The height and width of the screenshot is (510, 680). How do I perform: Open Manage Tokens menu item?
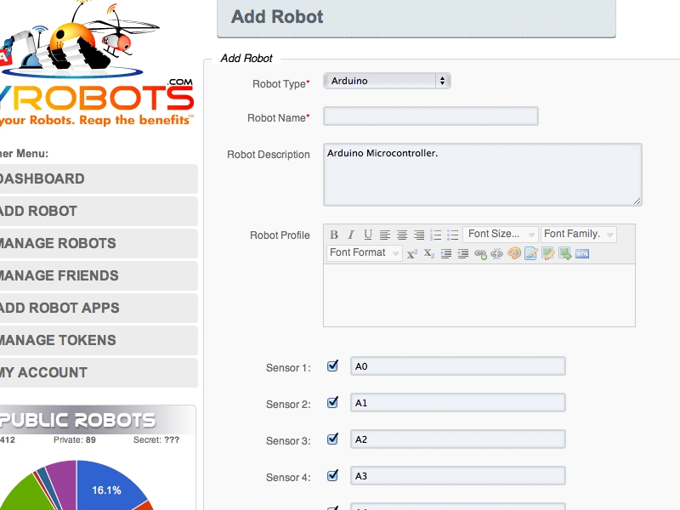[x=99, y=341]
